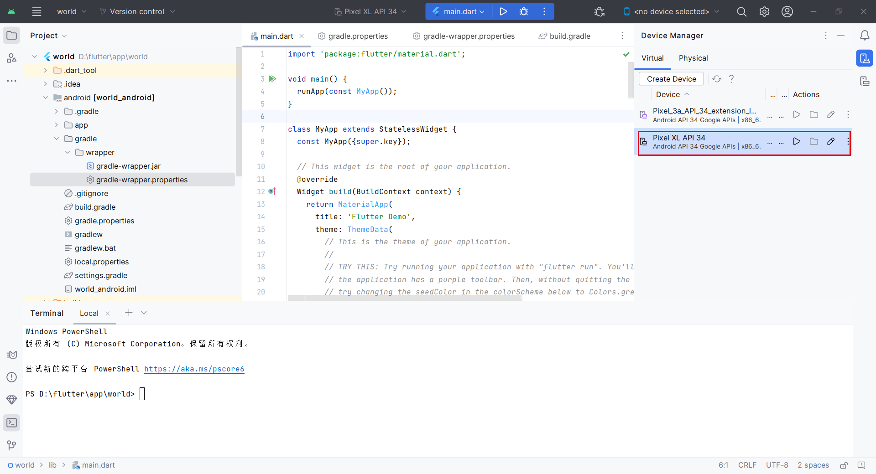Edit the Pixel XL API 34 device
This screenshot has height=474, width=876.
coord(831,141)
